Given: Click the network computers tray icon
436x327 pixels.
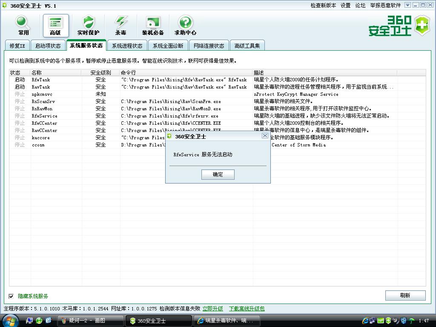Looking at the screenshot, I should tap(373, 321).
